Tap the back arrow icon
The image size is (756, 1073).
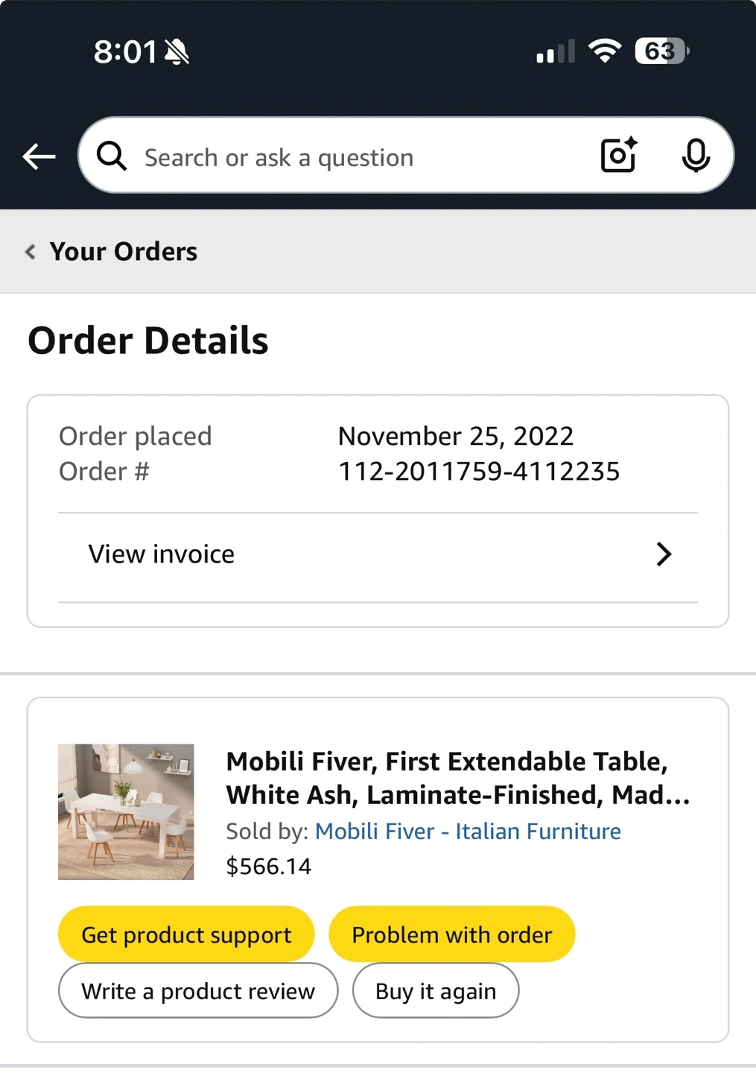39,156
